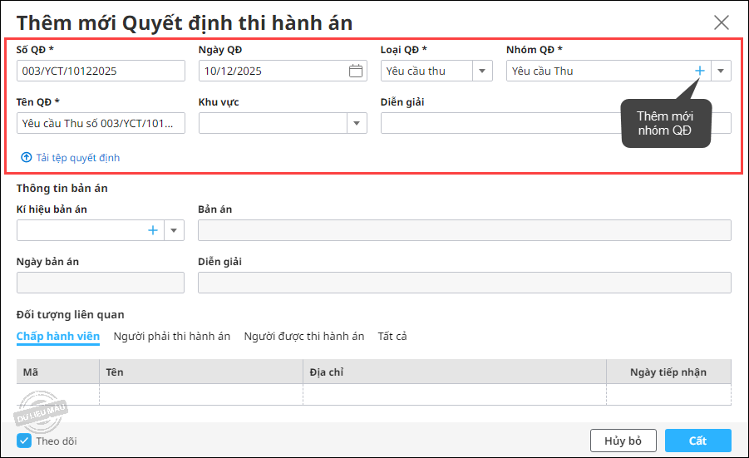The image size is (749, 458).
Task: Select the Tất cả tab
Action: tap(392, 336)
